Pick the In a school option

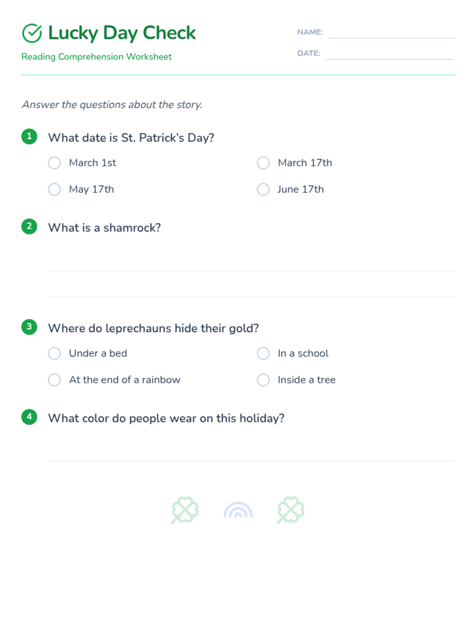pyautogui.click(x=263, y=353)
